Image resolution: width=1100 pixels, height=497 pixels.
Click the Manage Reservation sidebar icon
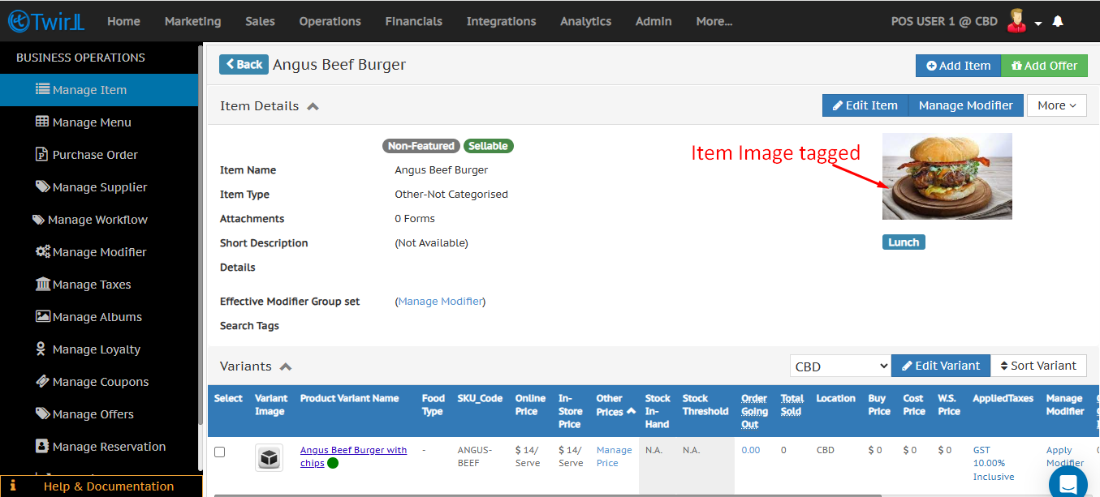(41, 446)
